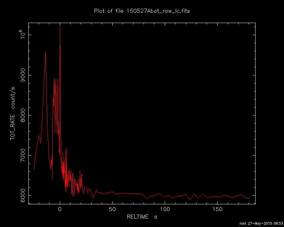Click the timestamp 'root 27-May-2015 08:53'
This screenshot has height=227, width=284.
pos(261,223)
